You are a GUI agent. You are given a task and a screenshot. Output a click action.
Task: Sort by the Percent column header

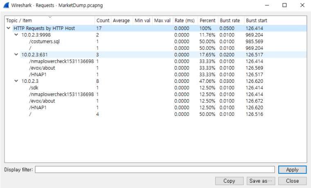tap(207, 20)
